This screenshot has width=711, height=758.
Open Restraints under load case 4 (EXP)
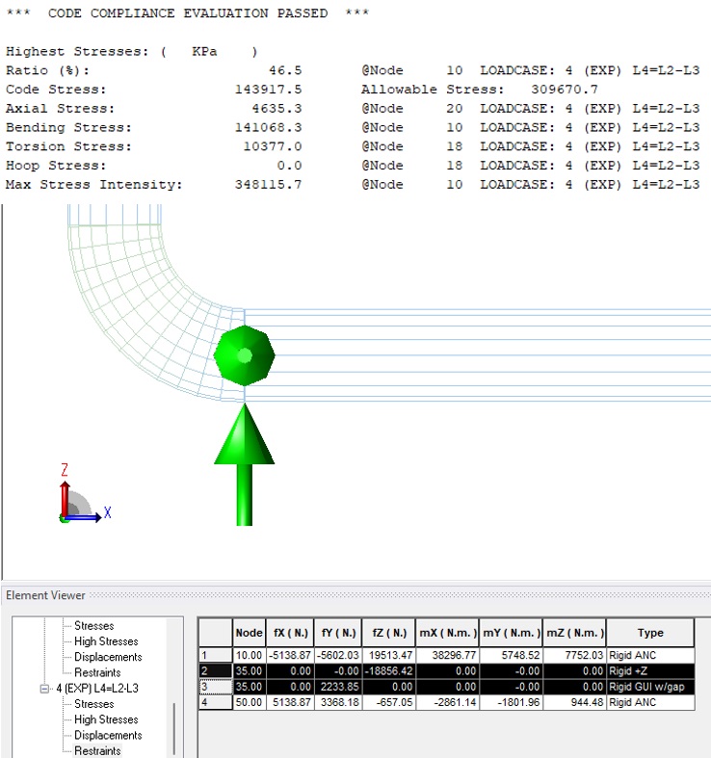tap(97, 750)
